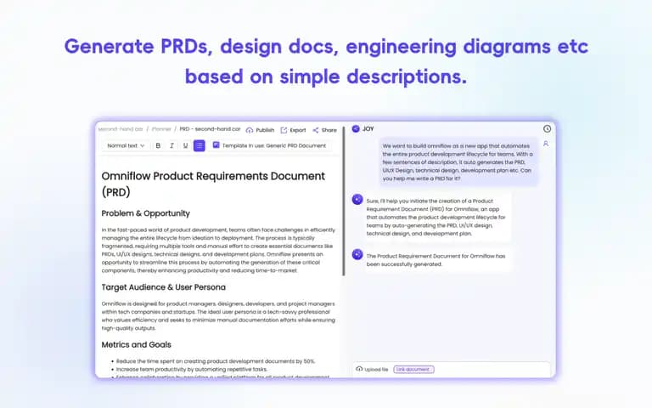The height and width of the screenshot is (408, 652).
Task: Click the template icon in toolbar
Action: pyautogui.click(x=216, y=144)
